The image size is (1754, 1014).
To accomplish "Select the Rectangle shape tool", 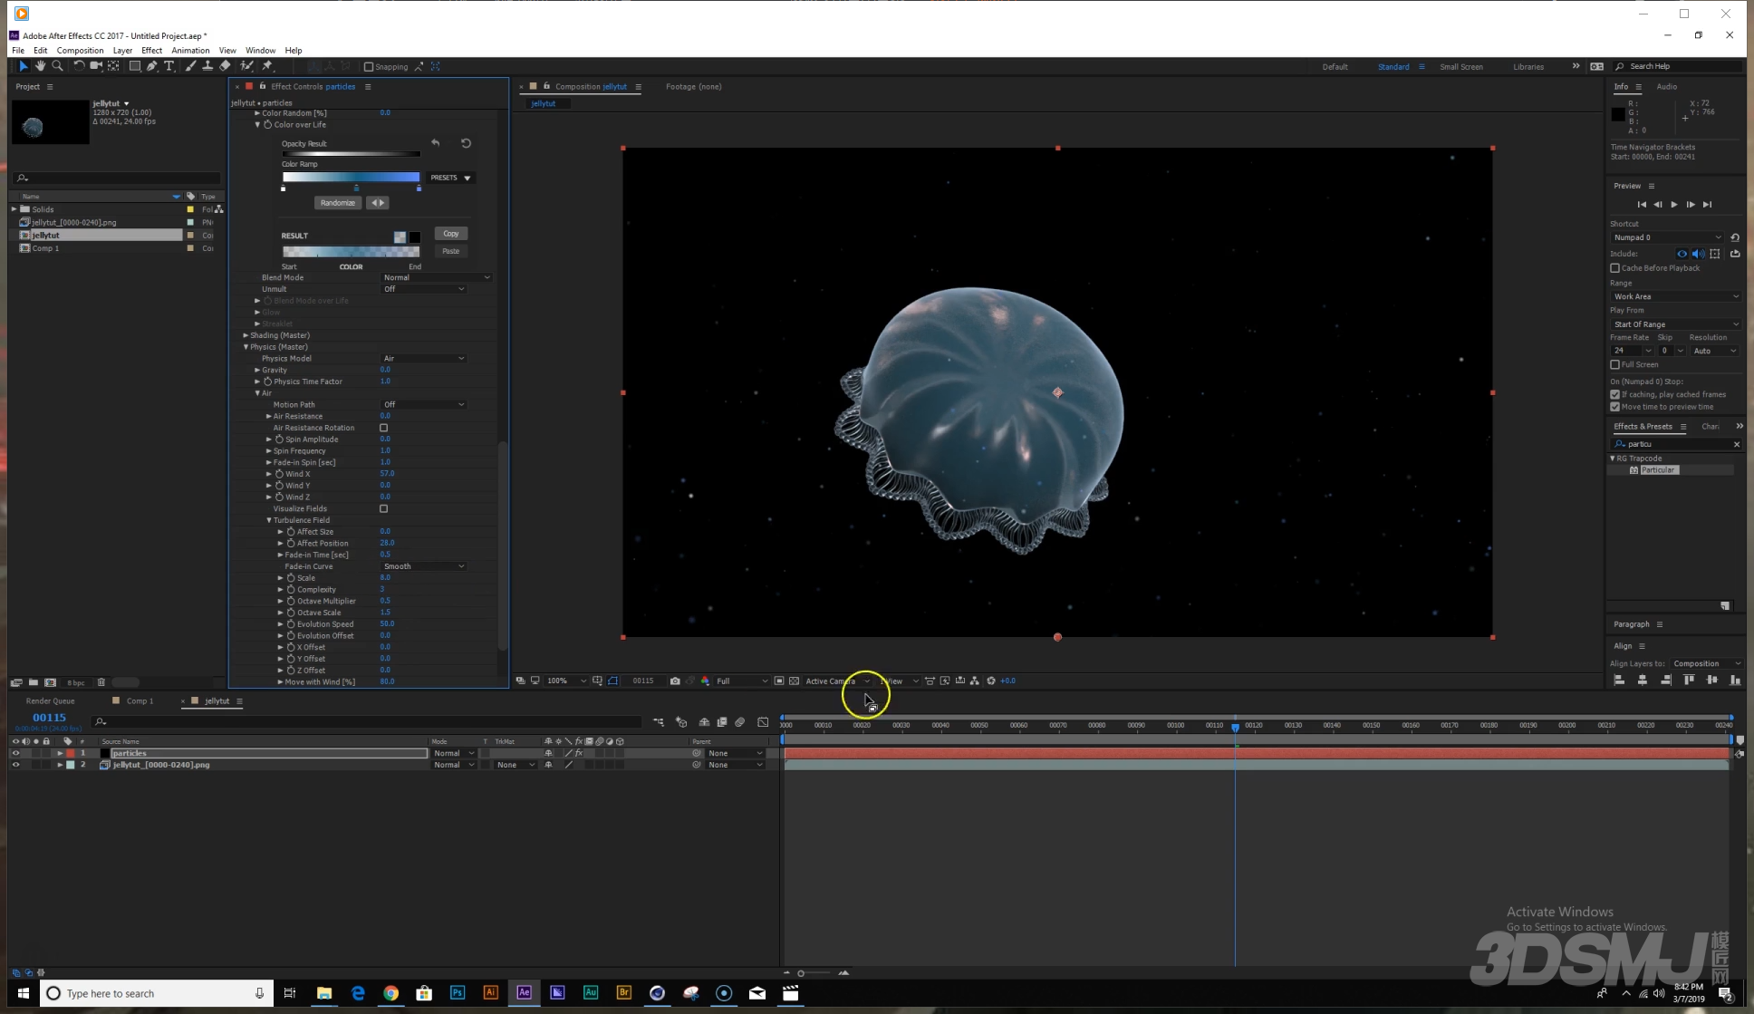I will click(134, 66).
